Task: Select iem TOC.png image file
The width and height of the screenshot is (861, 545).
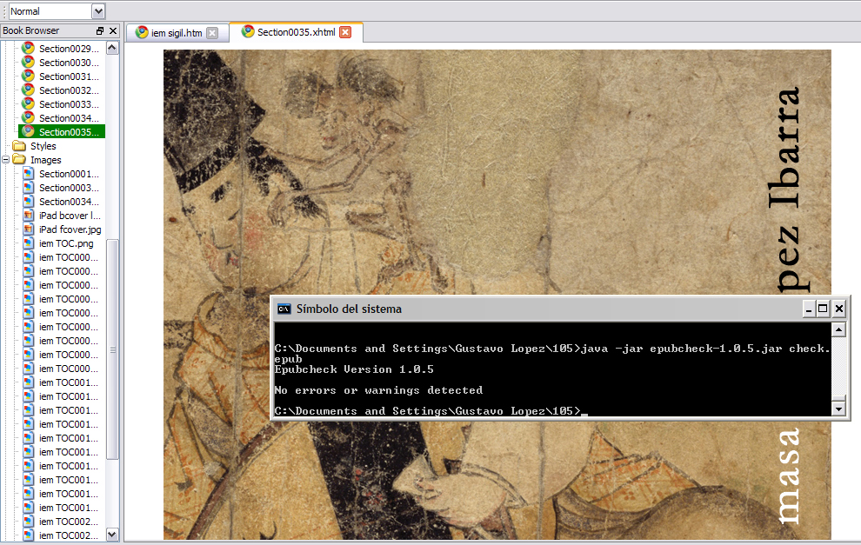Action: pos(66,243)
